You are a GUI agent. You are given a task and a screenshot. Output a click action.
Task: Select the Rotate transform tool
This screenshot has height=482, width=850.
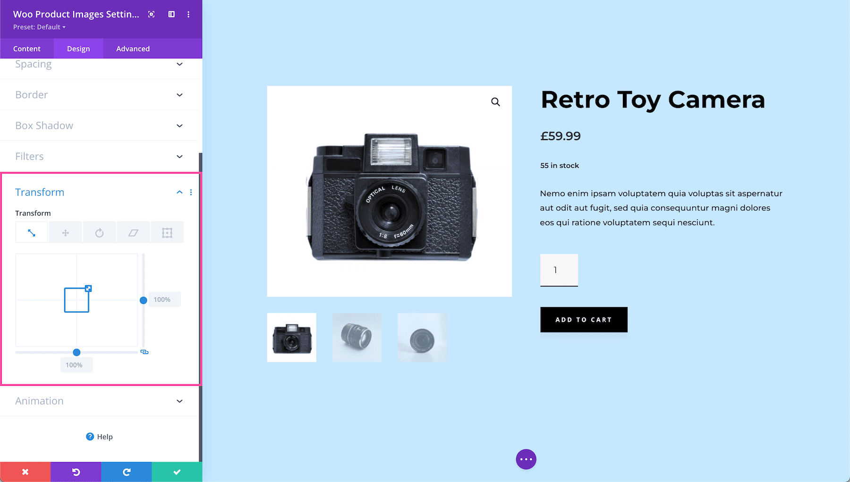pyautogui.click(x=99, y=232)
